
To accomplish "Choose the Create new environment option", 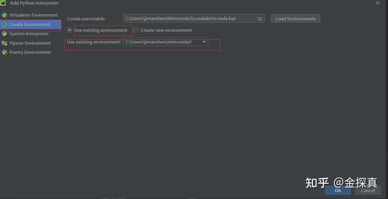I will (136, 30).
